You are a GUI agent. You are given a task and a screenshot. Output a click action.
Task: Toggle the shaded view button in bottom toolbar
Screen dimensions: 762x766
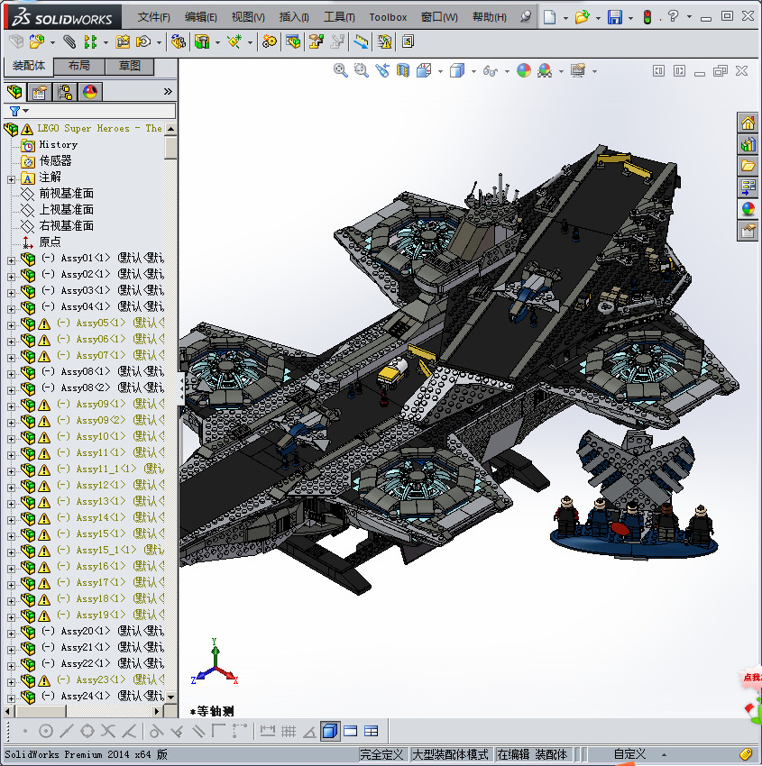point(330,731)
